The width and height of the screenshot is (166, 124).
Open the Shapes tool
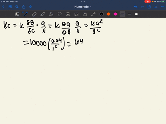(51, 14)
